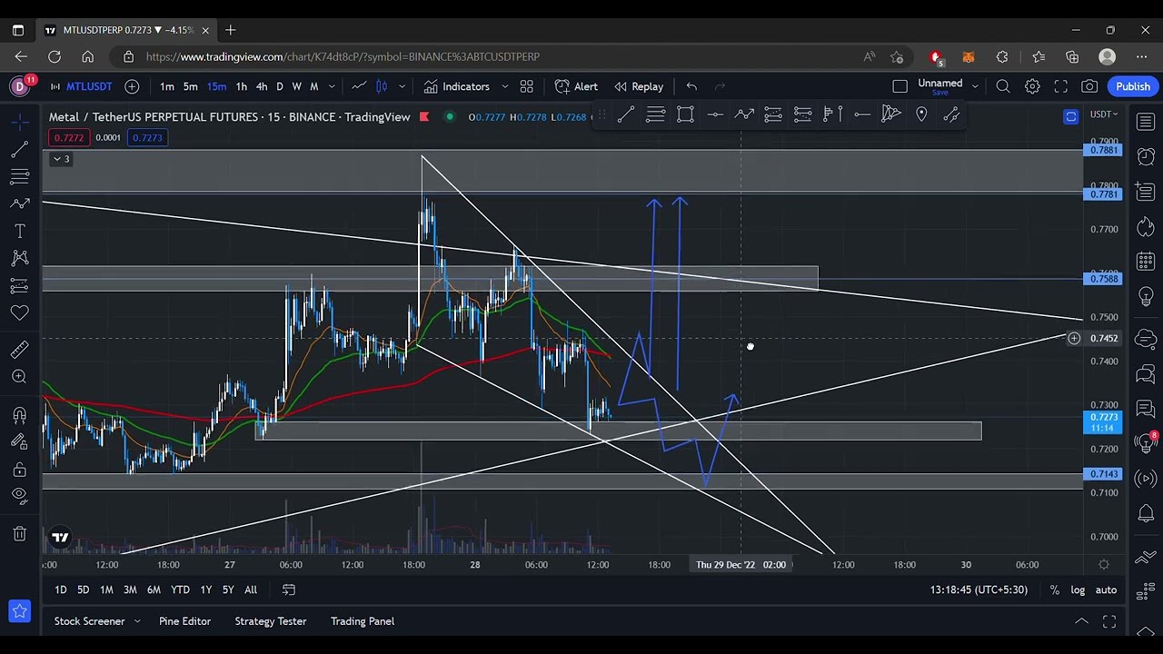Expand the chart style dropdown arrow

click(402, 86)
